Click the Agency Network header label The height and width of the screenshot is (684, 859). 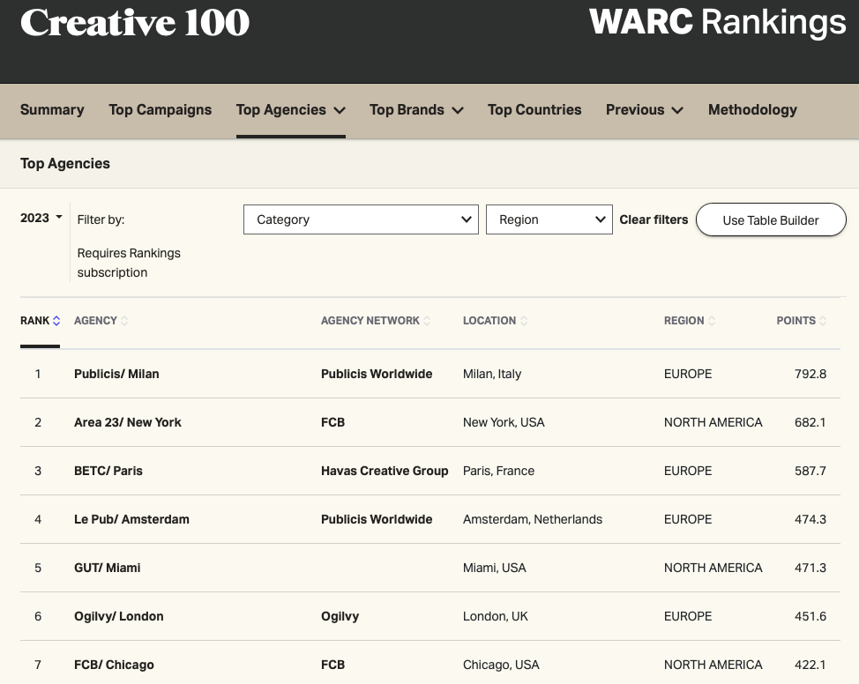(370, 321)
